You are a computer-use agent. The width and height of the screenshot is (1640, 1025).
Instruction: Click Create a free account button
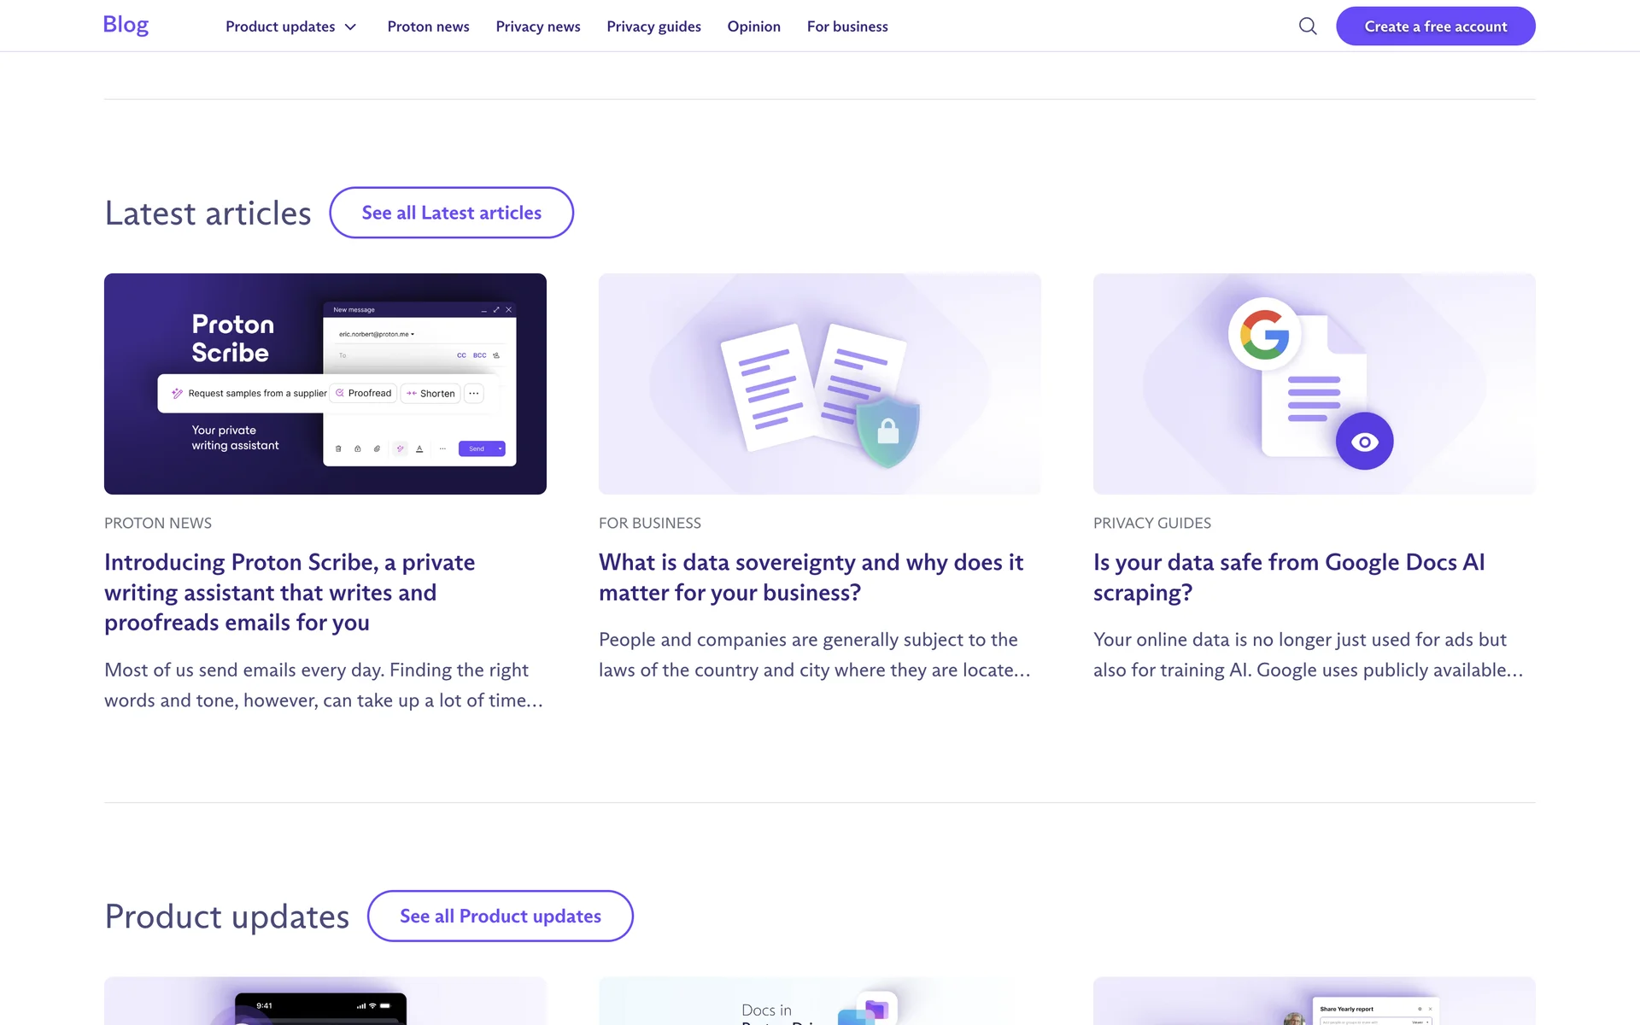[x=1435, y=26]
